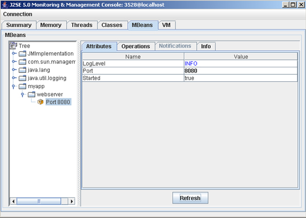Image resolution: width=306 pixels, height=218 pixels.
Task: Click the java.lang folder icon
Action: (22, 70)
